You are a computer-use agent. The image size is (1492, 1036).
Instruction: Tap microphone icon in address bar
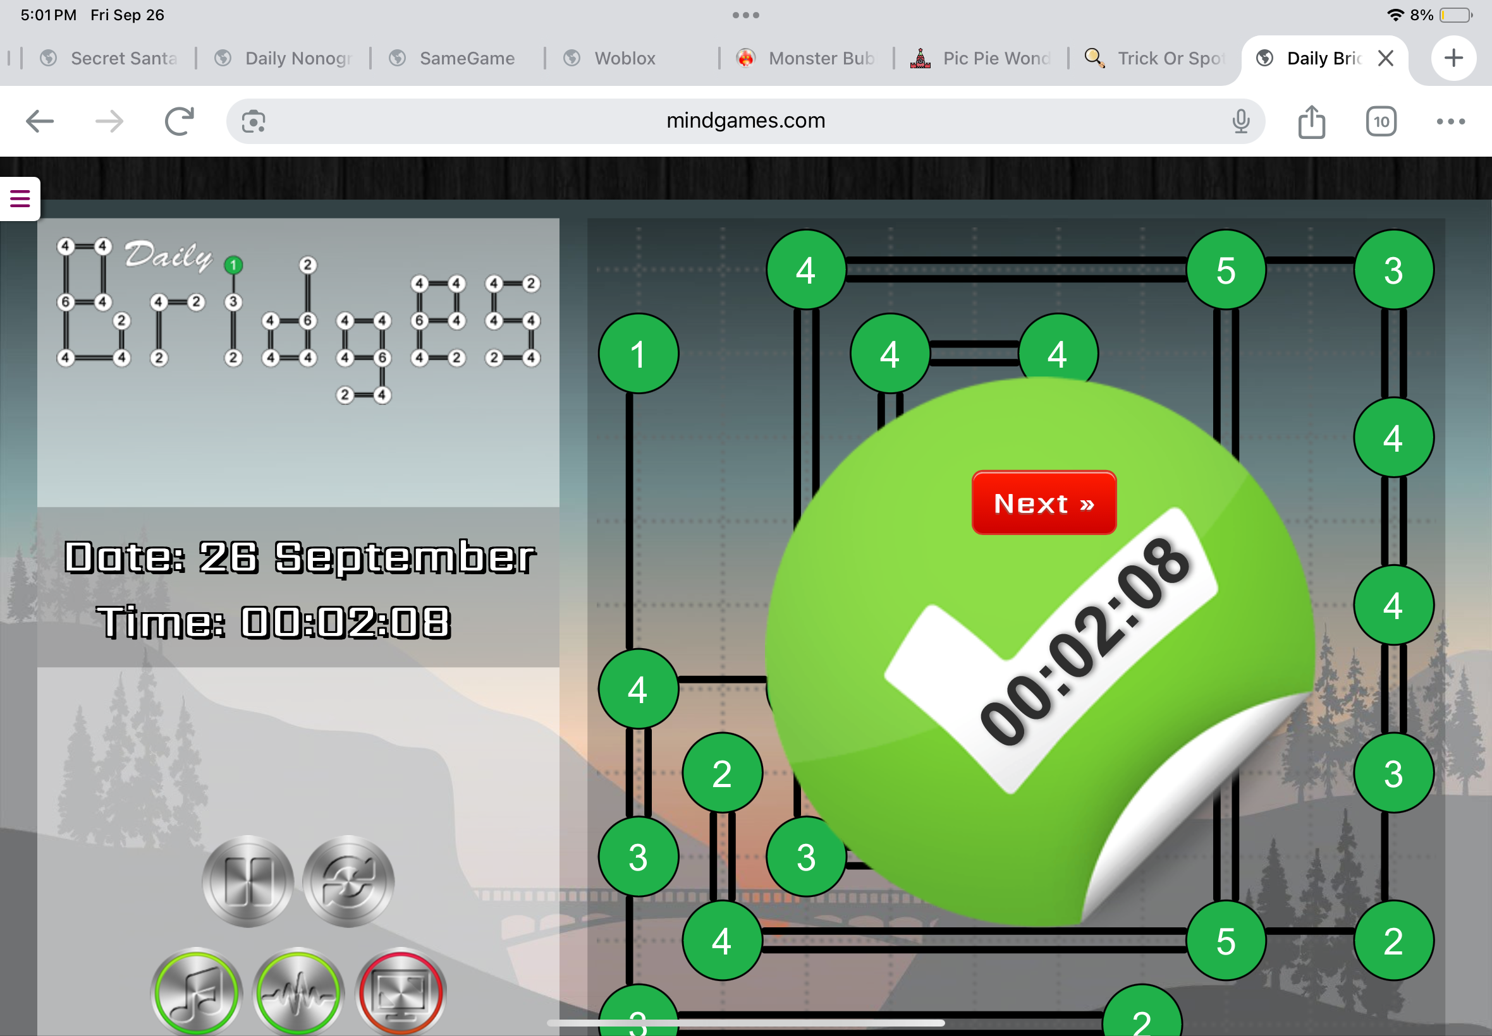(1240, 121)
